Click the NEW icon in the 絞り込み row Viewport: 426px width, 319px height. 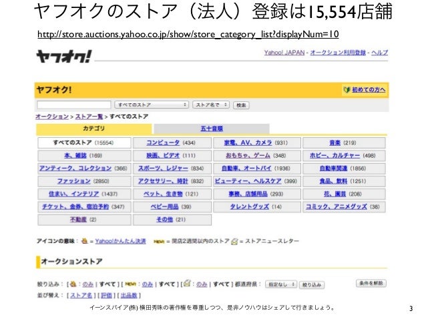coord(130,284)
